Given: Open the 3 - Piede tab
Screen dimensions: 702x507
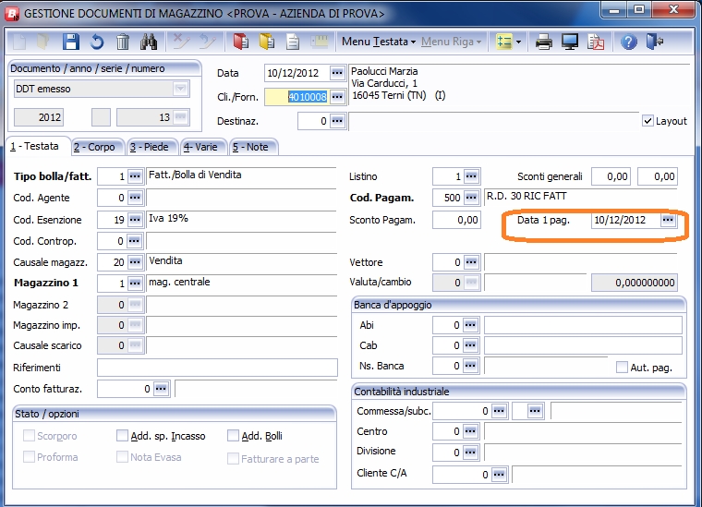Looking at the screenshot, I should click(150, 147).
